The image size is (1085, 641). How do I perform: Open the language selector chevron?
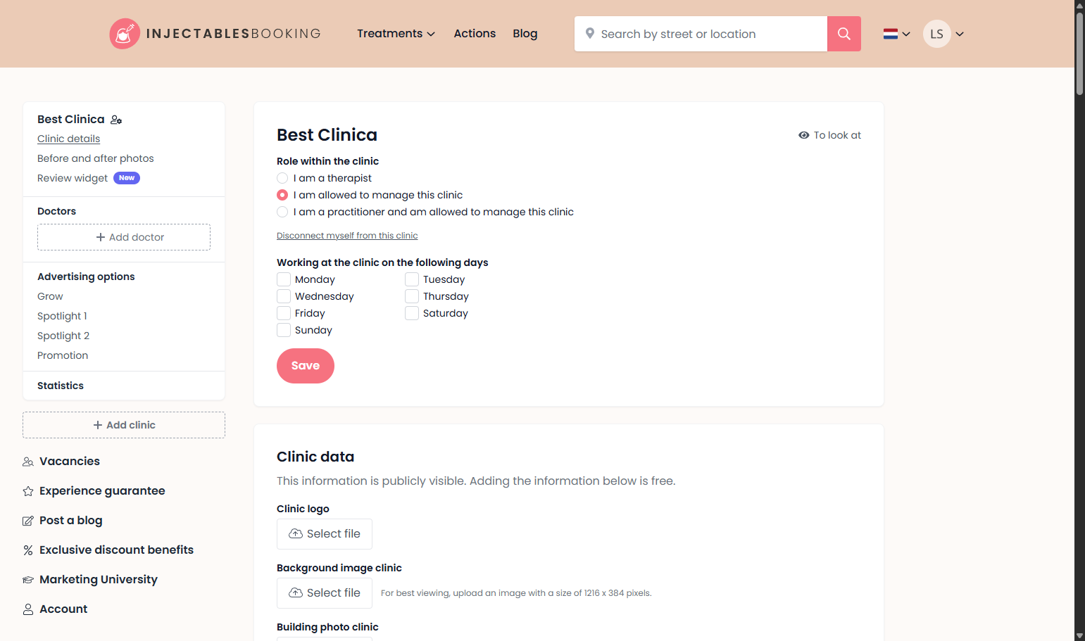[906, 34]
